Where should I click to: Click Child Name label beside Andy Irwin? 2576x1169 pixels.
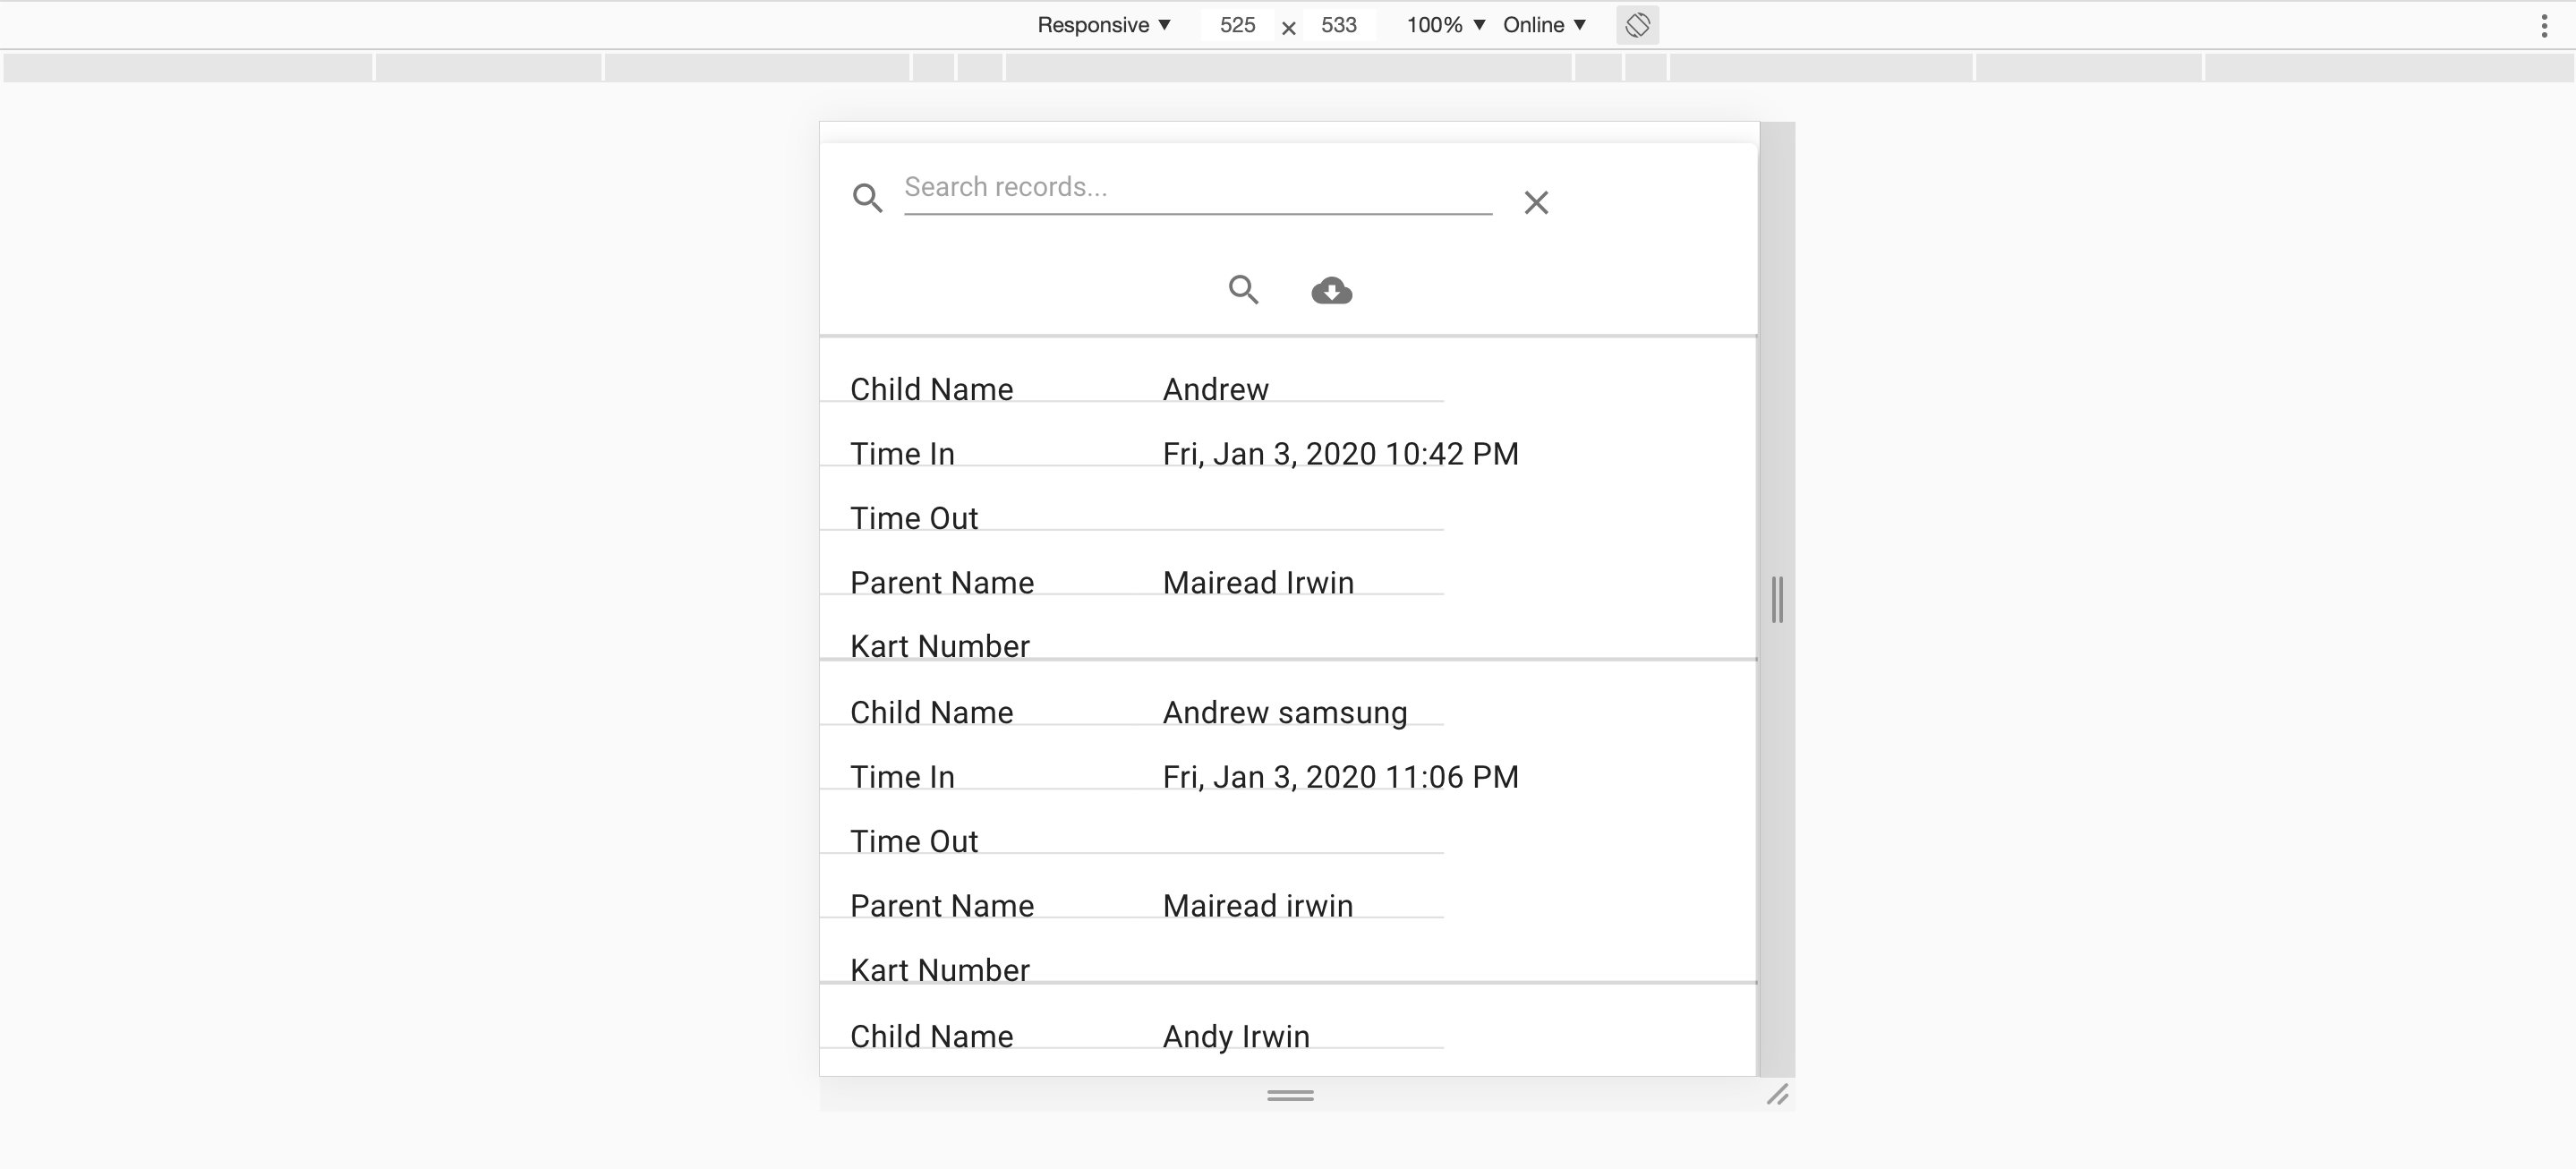click(931, 1036)
